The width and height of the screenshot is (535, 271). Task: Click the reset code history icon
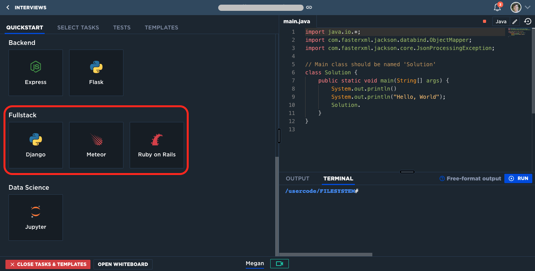click(528, 22)
